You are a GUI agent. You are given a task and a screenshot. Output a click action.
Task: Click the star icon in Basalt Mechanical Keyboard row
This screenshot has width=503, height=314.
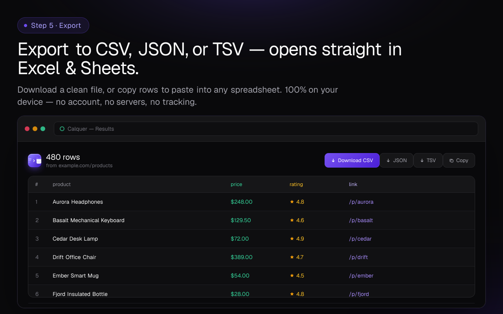pos(292,220)
